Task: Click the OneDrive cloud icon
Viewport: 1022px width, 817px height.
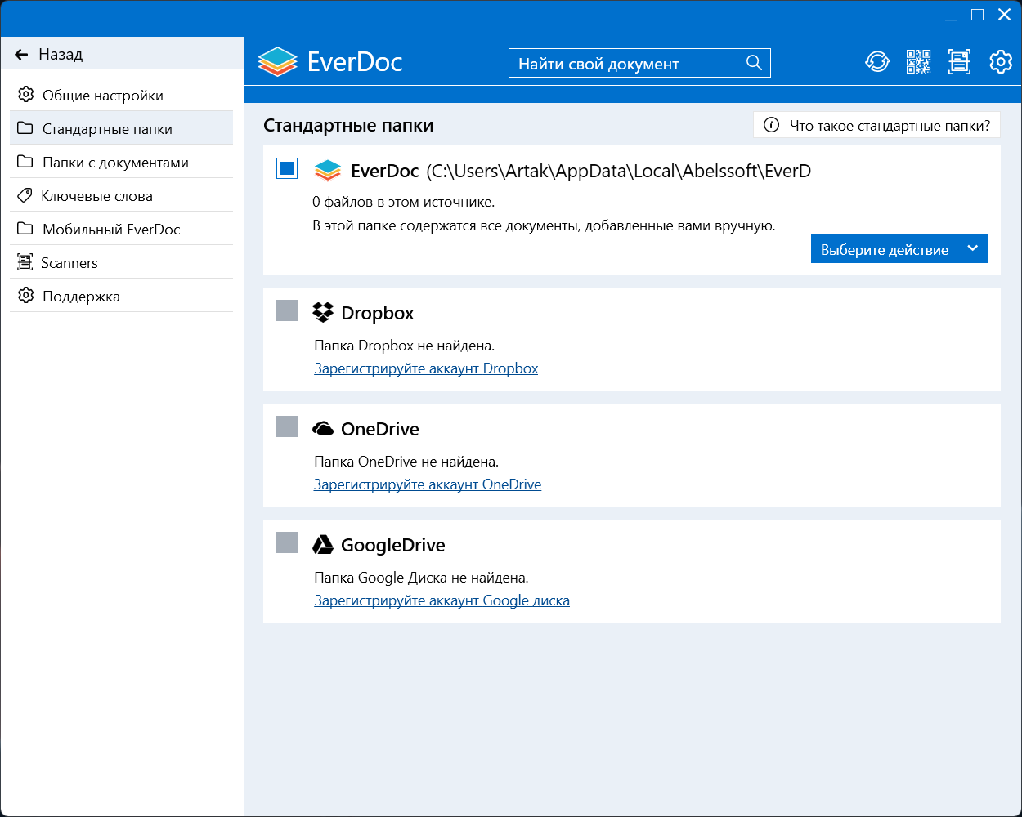Action: (324, 429)
